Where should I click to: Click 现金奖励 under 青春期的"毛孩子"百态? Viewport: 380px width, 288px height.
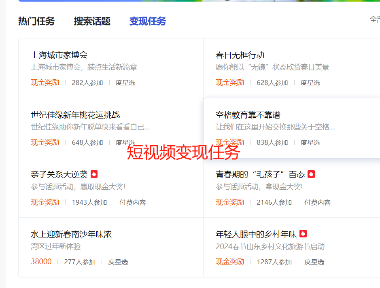[230, 202]
